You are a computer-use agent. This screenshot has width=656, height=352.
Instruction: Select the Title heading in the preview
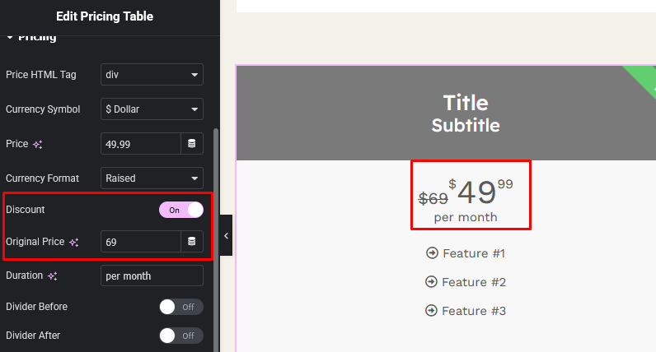pyautogui.click(x=466, y=103)
